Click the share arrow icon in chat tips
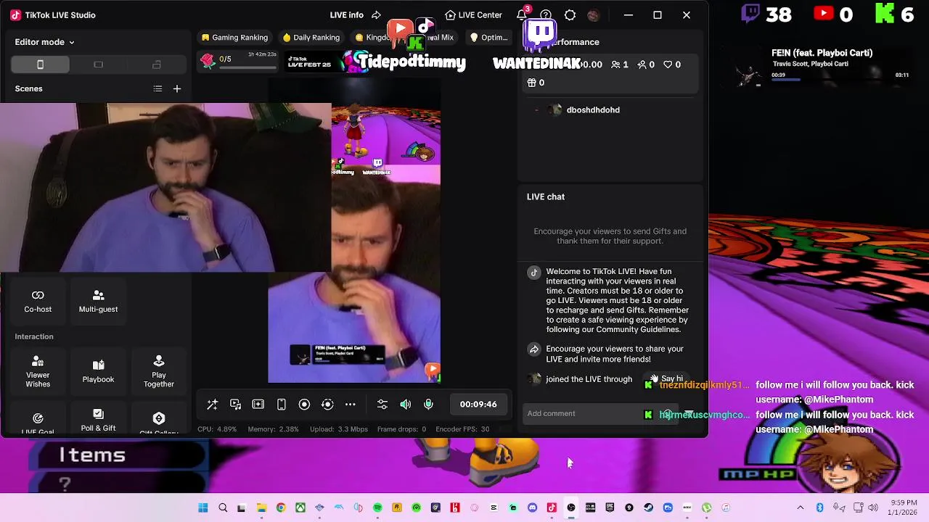Viewport: 929px width, 522px height. tap(534, 349)
